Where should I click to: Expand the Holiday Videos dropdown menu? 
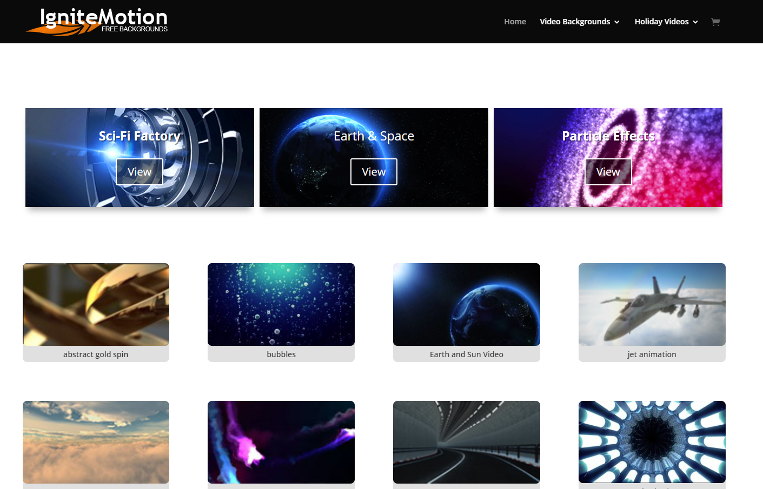(666, 22)
